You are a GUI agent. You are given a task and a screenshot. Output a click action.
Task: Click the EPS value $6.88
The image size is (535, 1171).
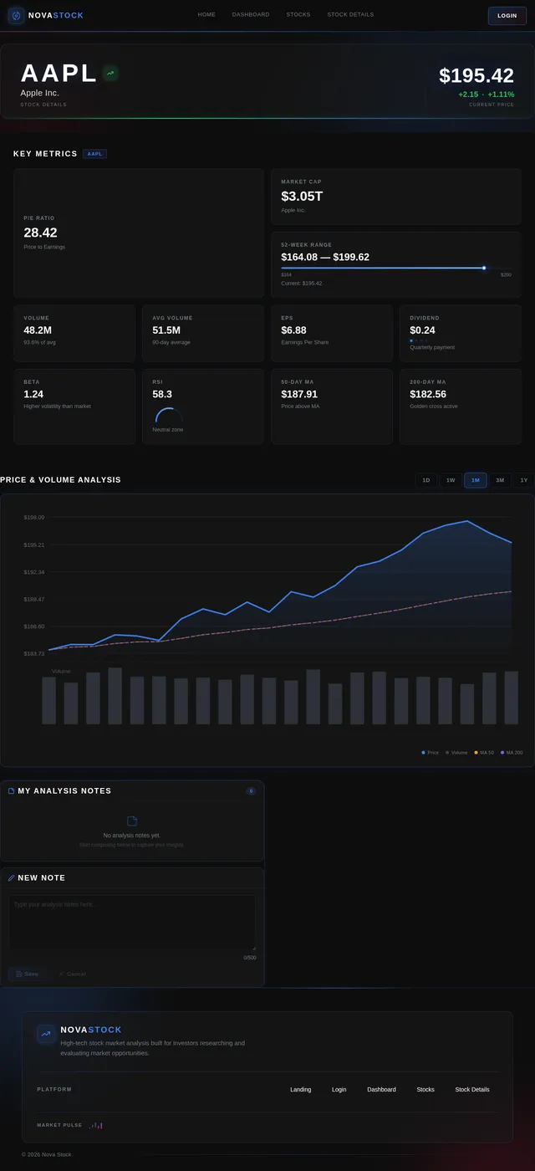(293, 330)
